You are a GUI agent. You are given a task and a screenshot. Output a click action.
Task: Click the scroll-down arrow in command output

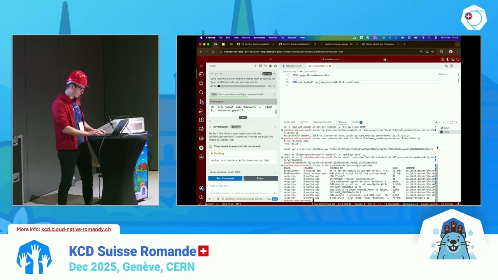[x=243, y=117]
